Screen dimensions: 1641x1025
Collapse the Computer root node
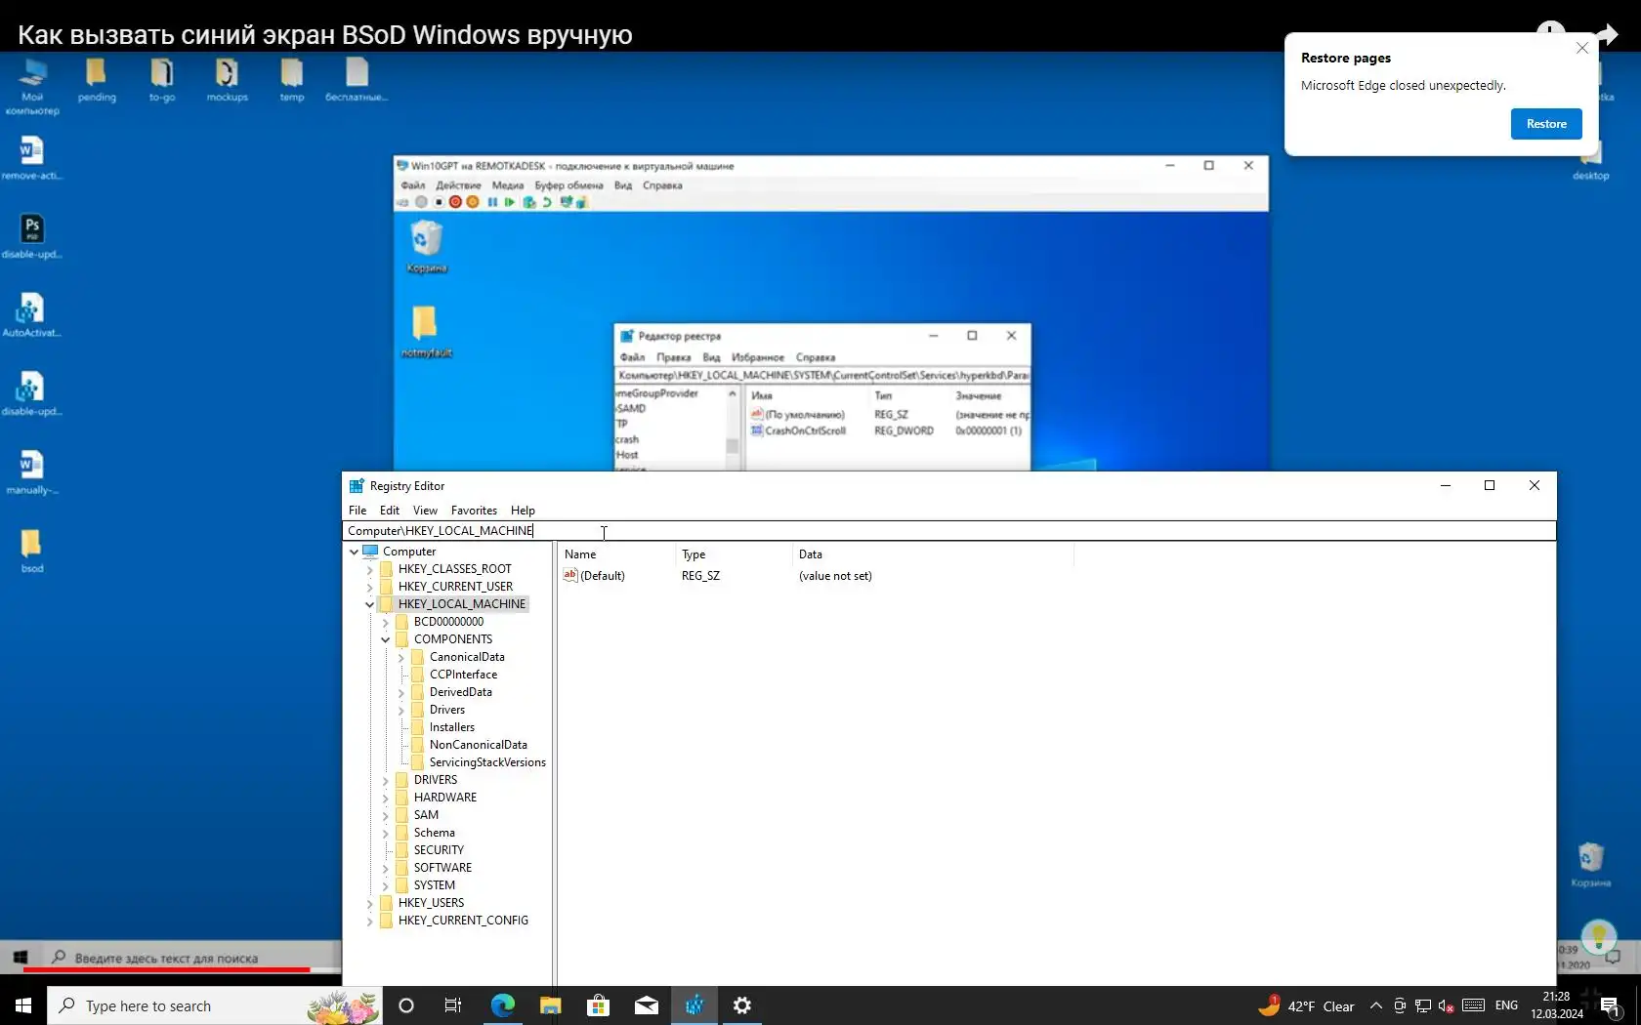354,552
